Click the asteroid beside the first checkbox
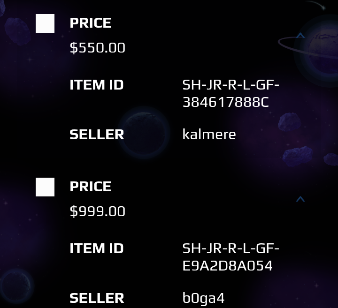The height and width of the screenshot is (308, 338). pos(18,31)
